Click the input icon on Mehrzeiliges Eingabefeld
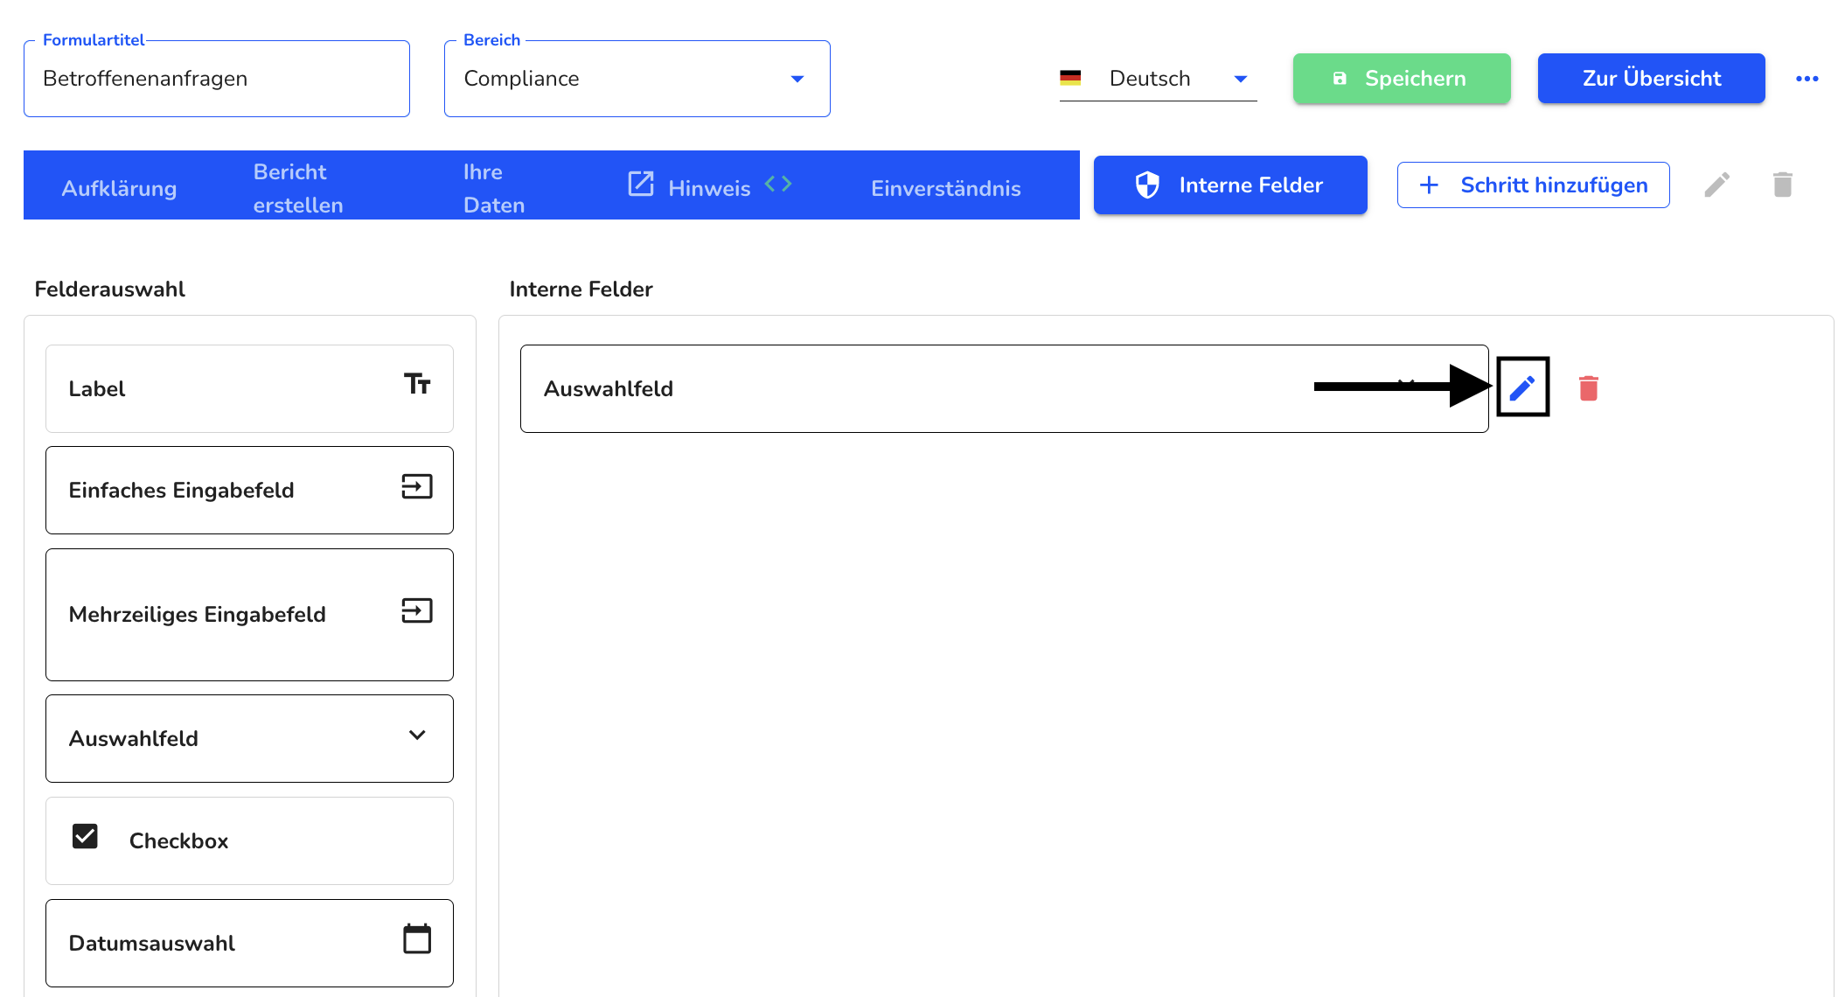The height and width of the screenshot is (997, 1845). (417, 610)
